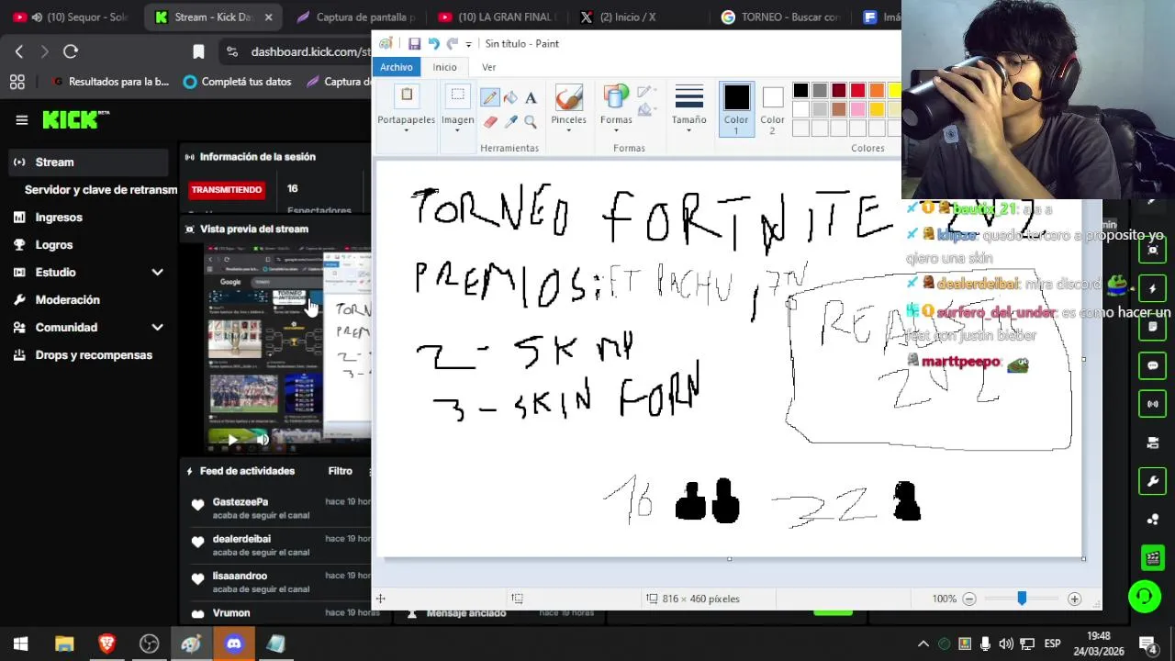This screenshot has height=661, width=1175.
Task: Click the Save icon in Paint title bar
Action: 415,43
